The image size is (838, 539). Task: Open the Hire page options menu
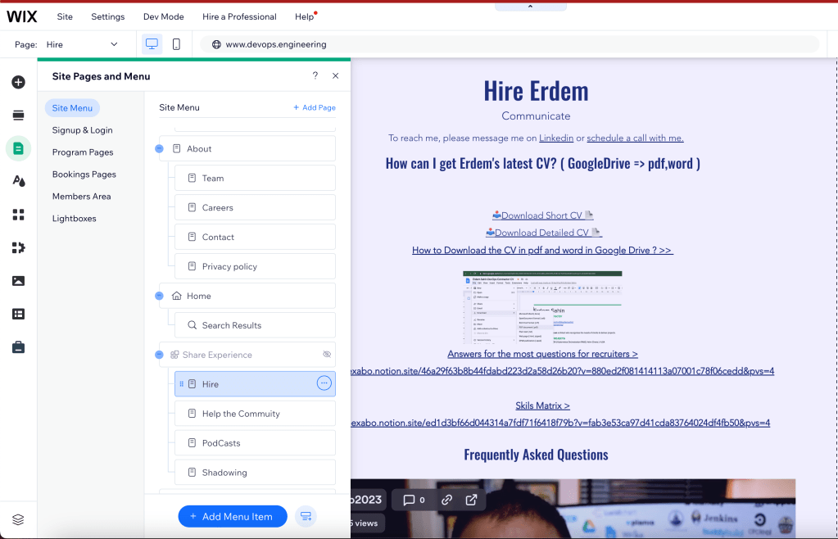[324, 383]
